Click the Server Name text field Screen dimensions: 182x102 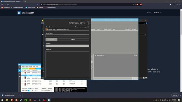pos(67,35)
